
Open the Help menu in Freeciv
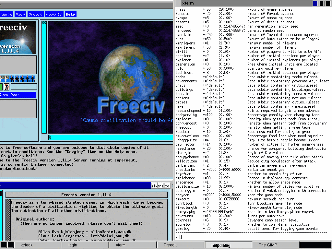click(70, 14)
